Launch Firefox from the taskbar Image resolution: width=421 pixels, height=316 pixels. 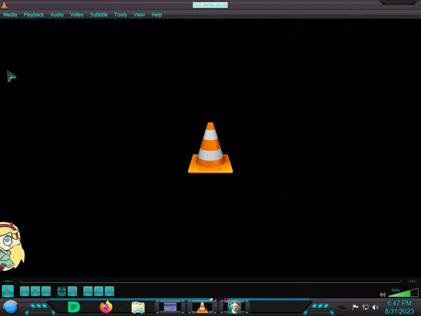(x=106, y=307)
